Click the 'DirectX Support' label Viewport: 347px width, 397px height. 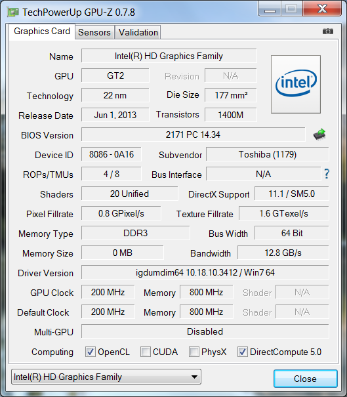pyautogui.click(x=218, y=195)
